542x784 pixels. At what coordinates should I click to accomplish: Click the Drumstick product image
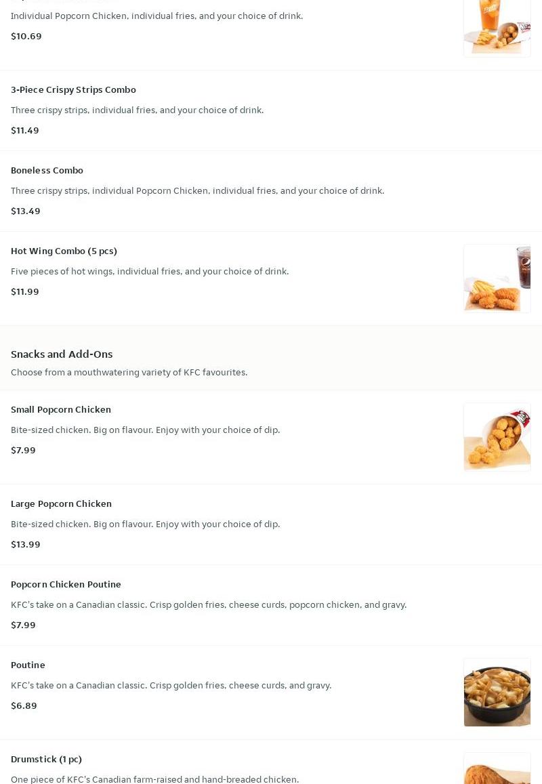[497, 769]
